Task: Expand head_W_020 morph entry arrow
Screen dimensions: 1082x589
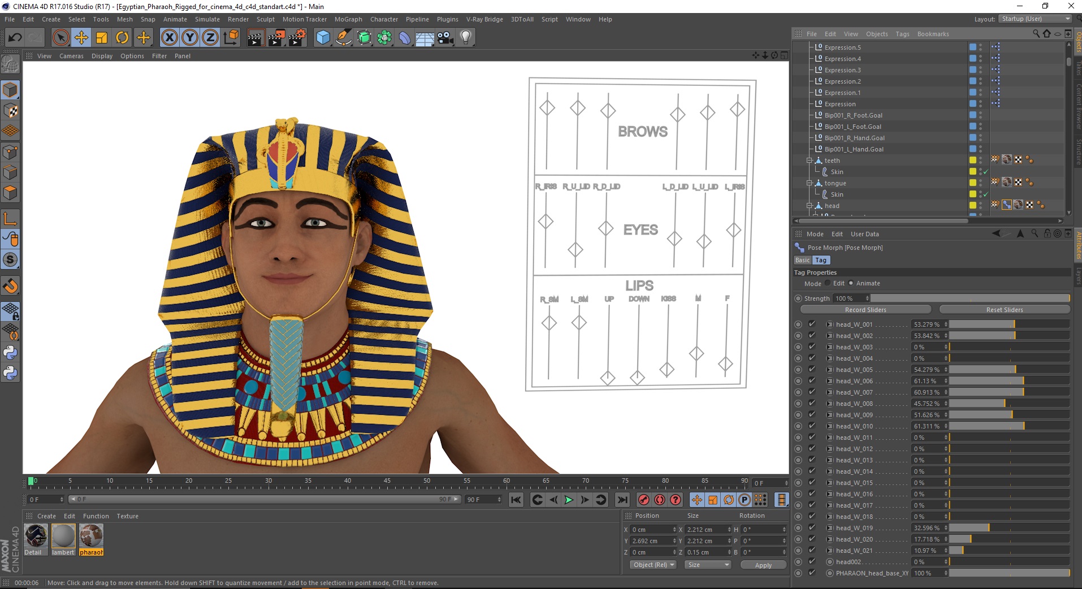Action: pos(829,539)
